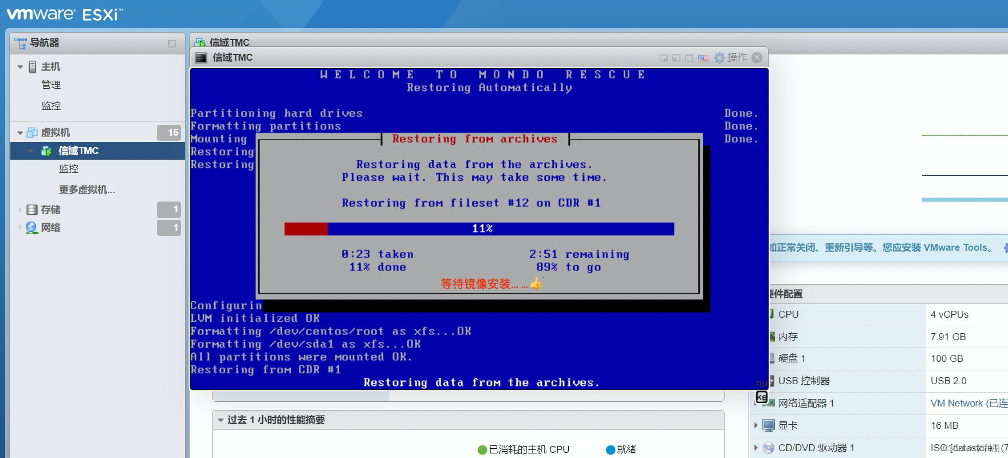Click the USB 2.0 controller value
This screenshot has width=1008, height=458.
948,381
